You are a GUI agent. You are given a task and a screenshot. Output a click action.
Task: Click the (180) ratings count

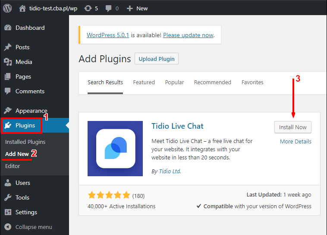point(138,196)
